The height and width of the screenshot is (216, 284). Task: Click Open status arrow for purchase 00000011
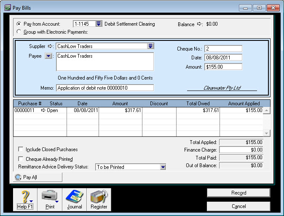[43, 110]
